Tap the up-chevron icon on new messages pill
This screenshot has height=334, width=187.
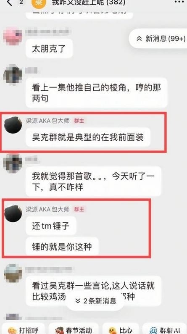[x=139, y=39]
